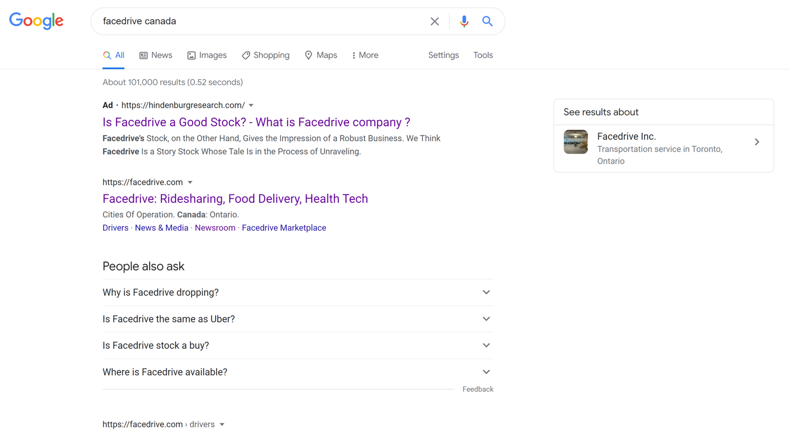Click the blue magnifying glass search button

tap(487, 22)
